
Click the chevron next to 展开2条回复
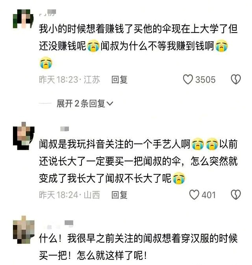click(x=110, y=103)
